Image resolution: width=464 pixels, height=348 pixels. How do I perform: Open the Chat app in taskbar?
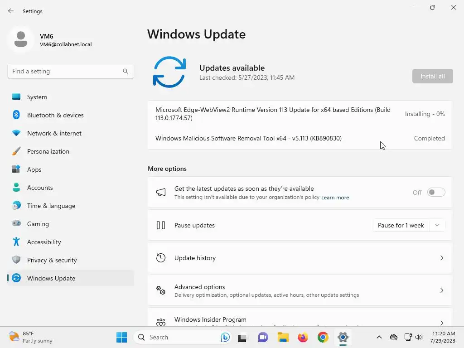coord(262,337)
